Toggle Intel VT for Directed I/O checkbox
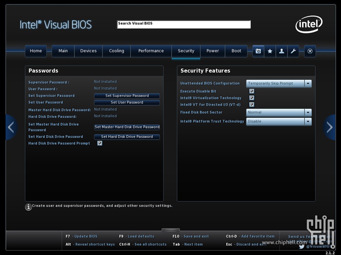This screenshot has height=255, width=341. tap(252, 104)
